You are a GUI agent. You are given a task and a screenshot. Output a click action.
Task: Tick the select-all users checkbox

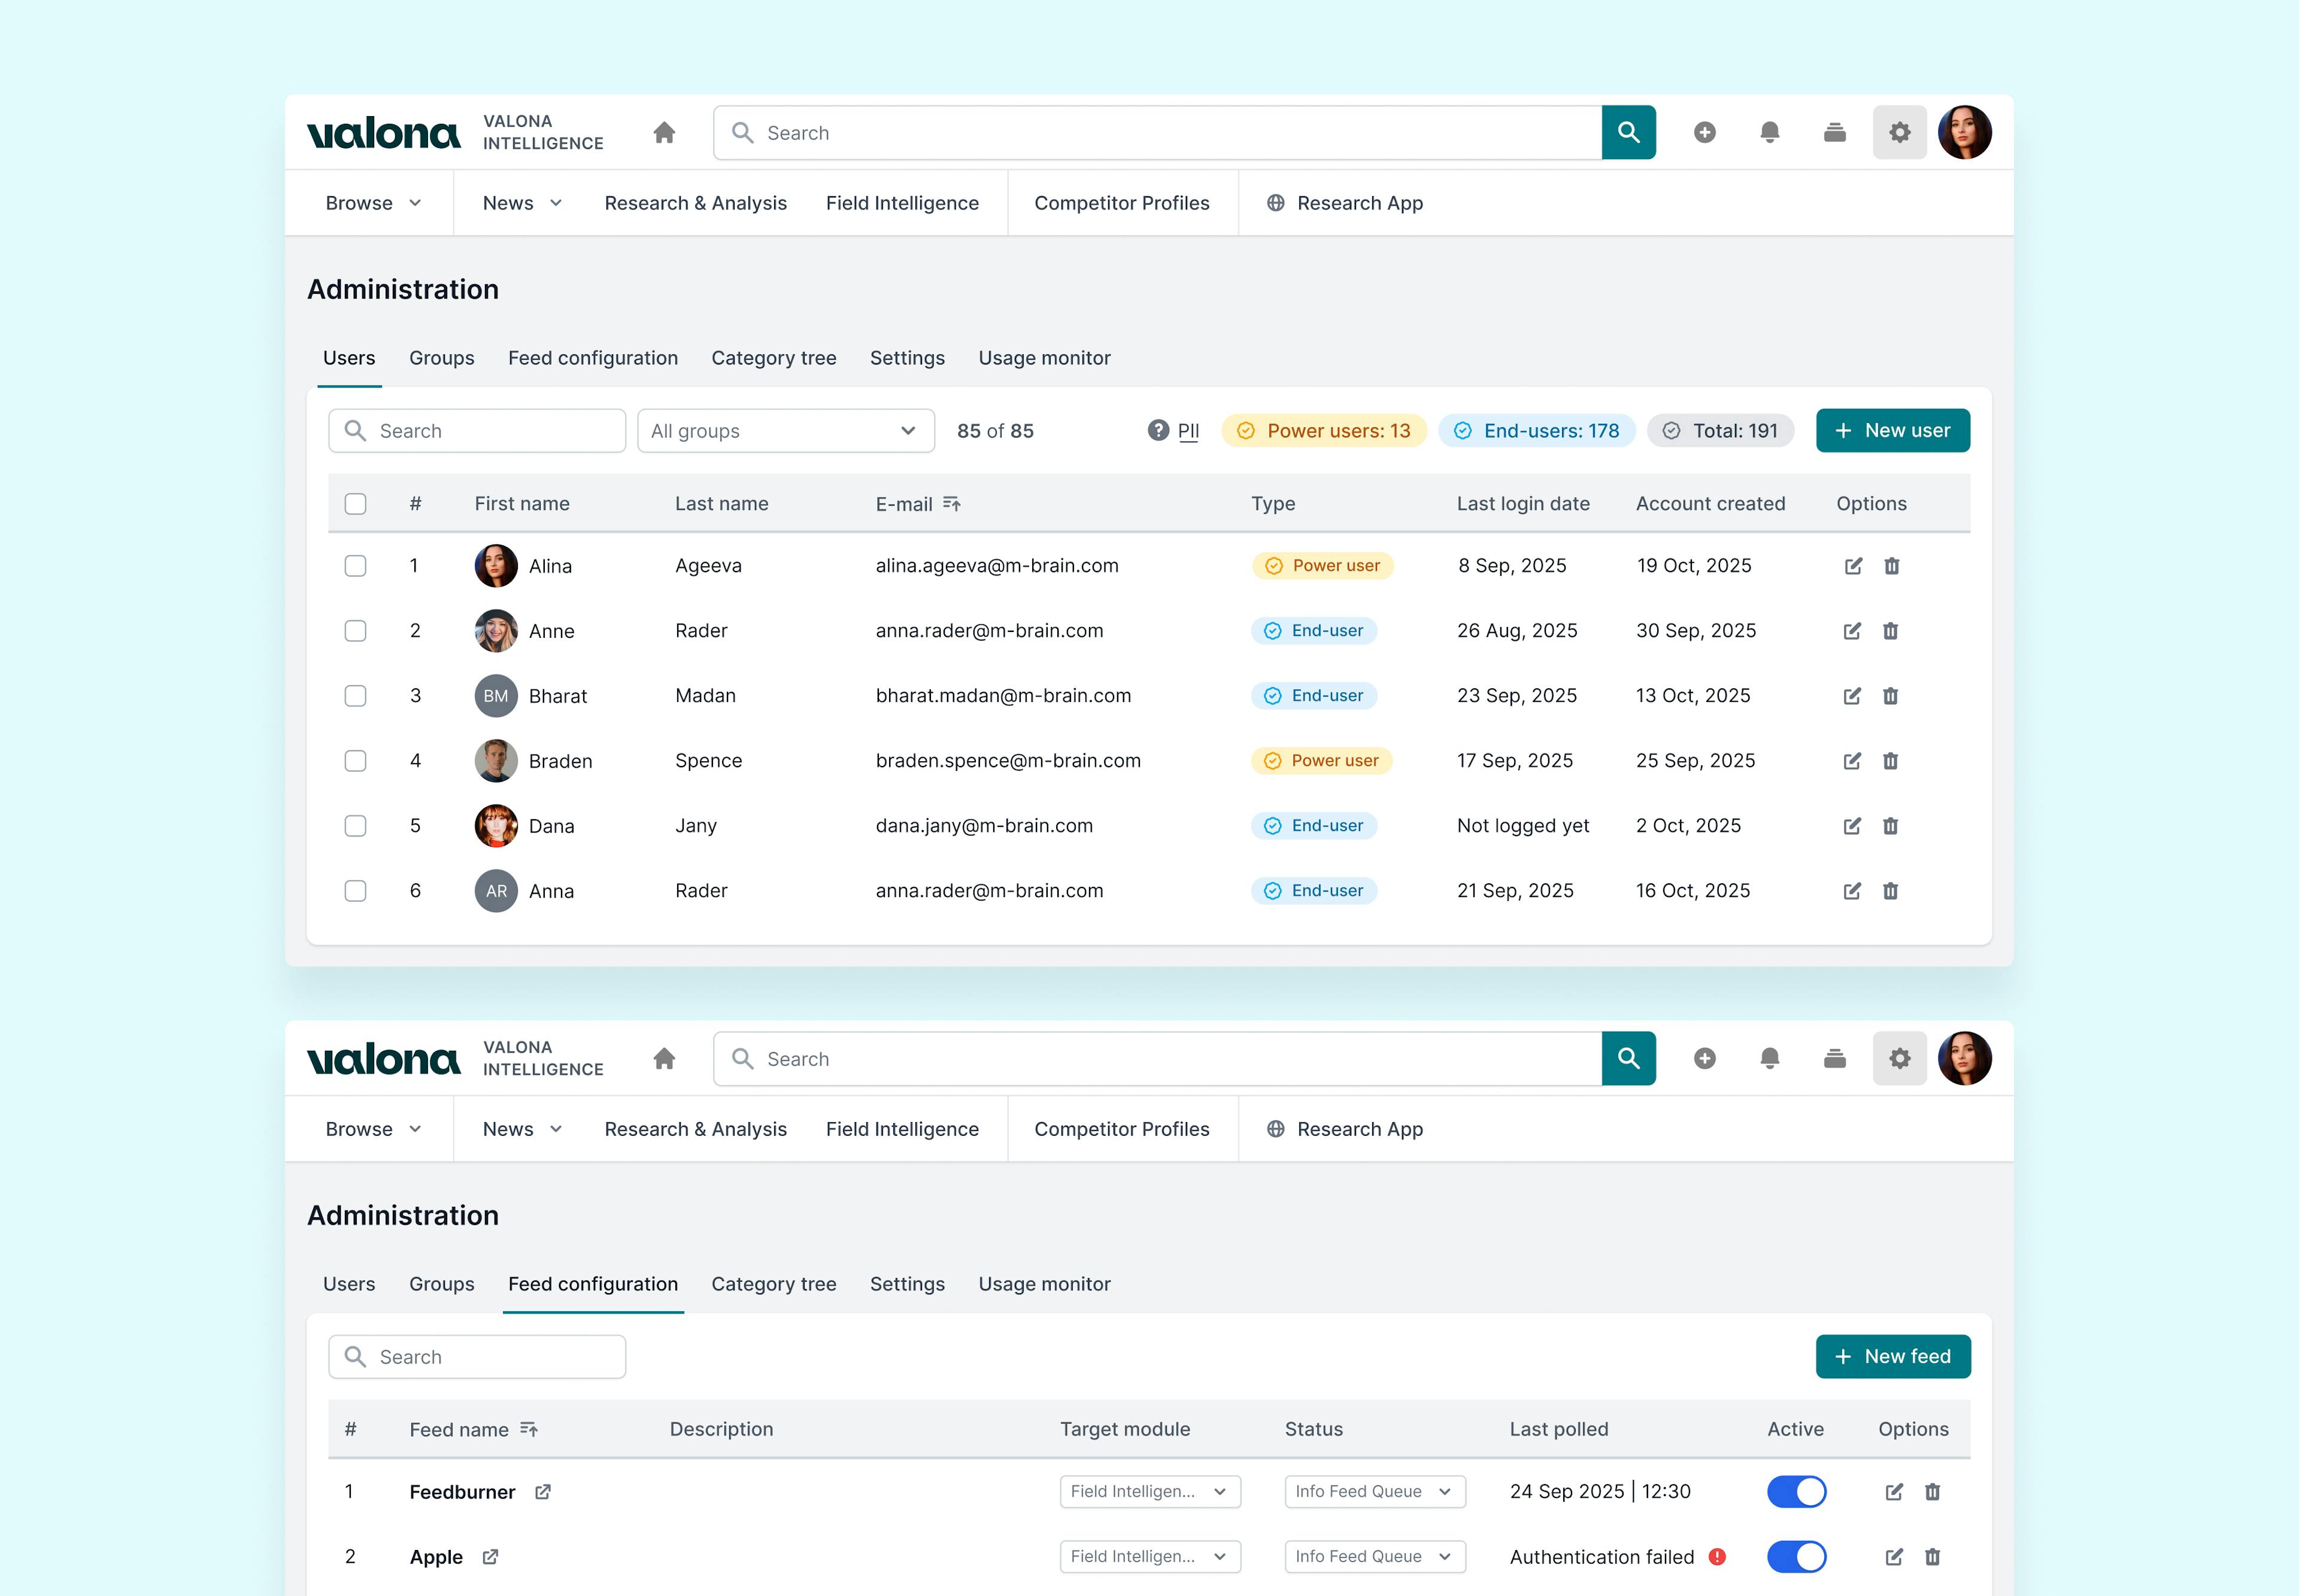[355, 504]
